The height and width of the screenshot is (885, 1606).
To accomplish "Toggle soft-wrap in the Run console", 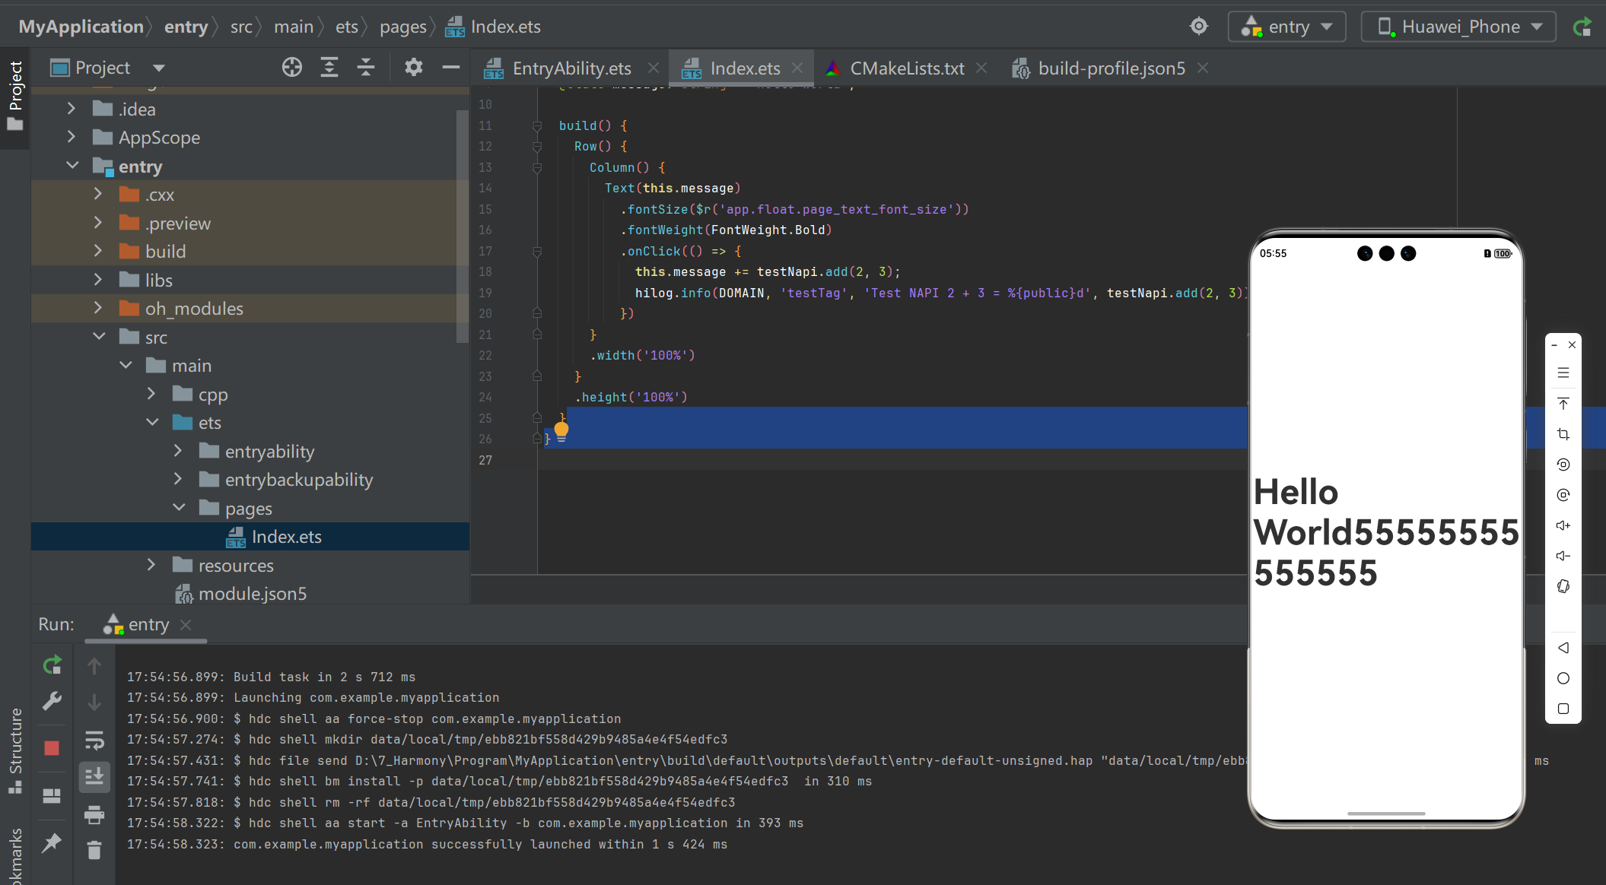I will (x=94, y=740).
